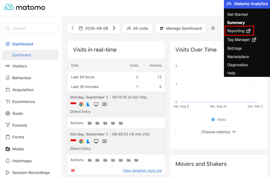Click the Ecommerce cart icon

[x=8, y=101]
